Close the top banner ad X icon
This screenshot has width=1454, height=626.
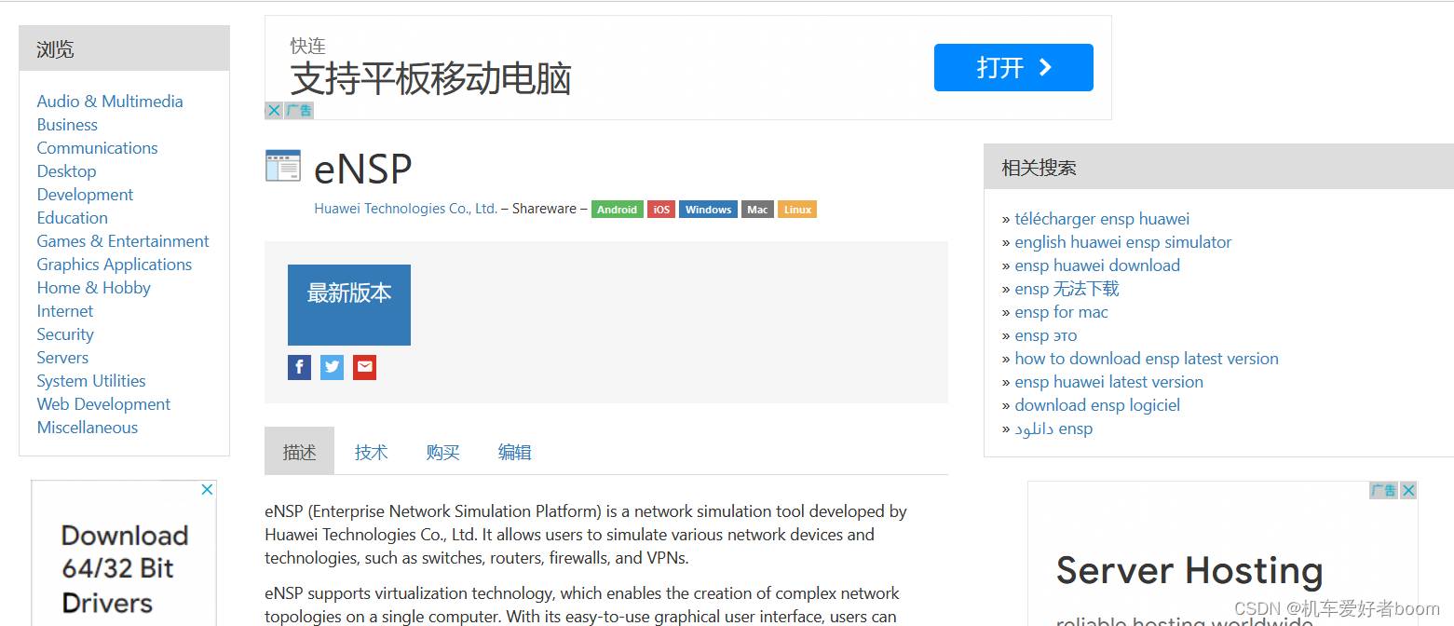(x=274, y=110)
